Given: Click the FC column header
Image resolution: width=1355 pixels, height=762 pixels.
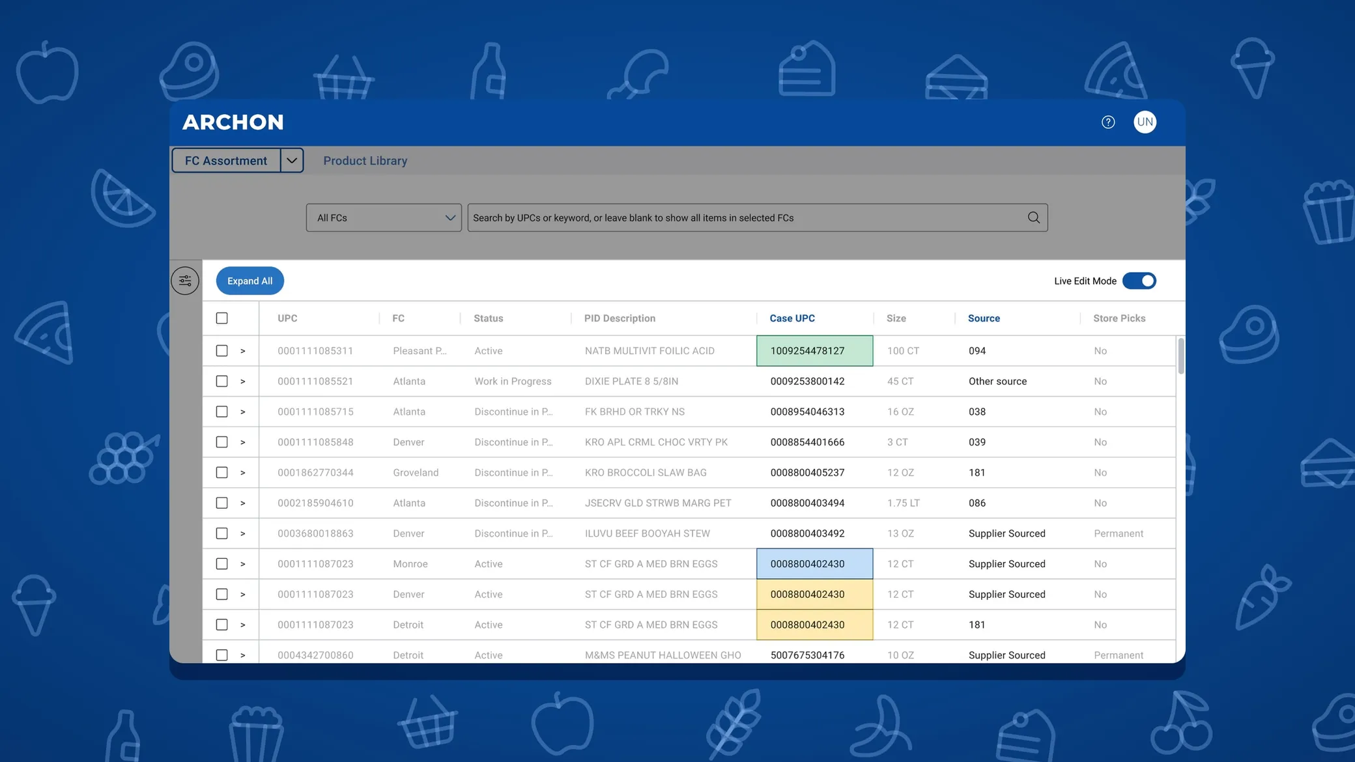Looking at the screenshot, I should [x=398, y=318].
